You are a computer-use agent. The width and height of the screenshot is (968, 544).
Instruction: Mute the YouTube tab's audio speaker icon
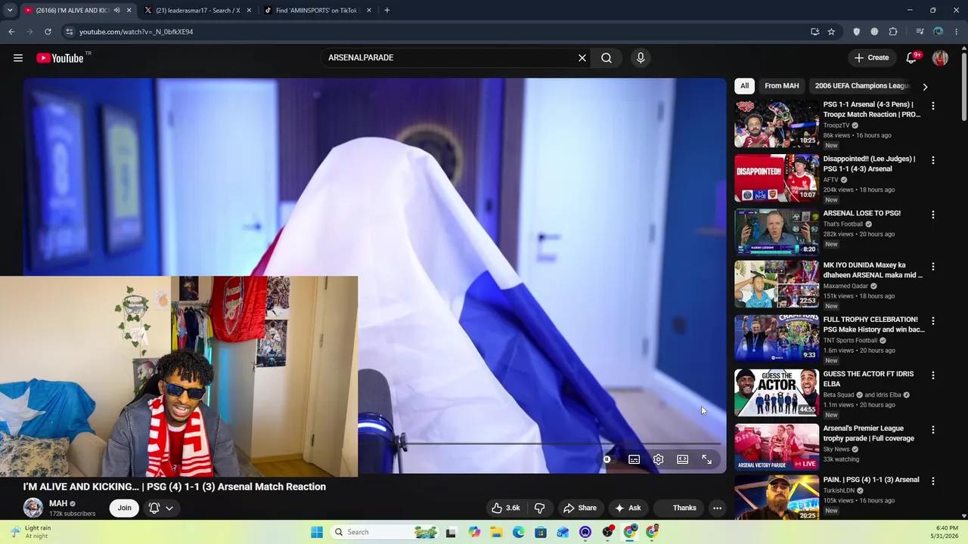point(116,11)
